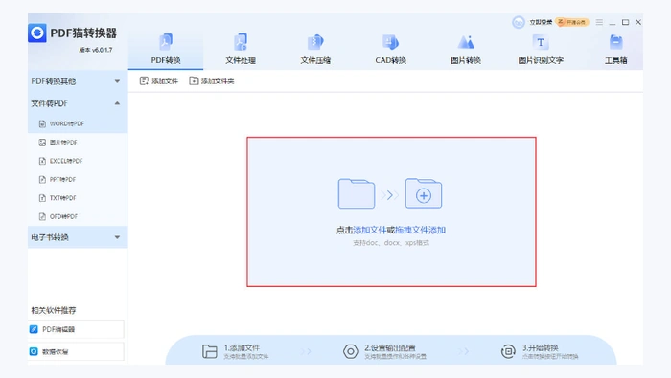This screenshot has width=671, height=378.
Task: Click the 相关软件推荐 heading
Action: [x=54, y=310]
